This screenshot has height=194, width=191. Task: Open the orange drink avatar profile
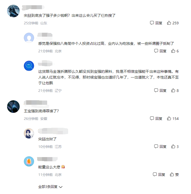[29, 161]
